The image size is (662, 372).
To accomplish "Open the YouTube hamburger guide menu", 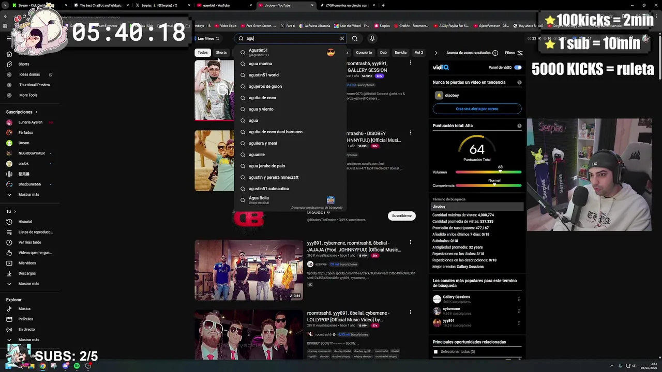I will point(9,38).
